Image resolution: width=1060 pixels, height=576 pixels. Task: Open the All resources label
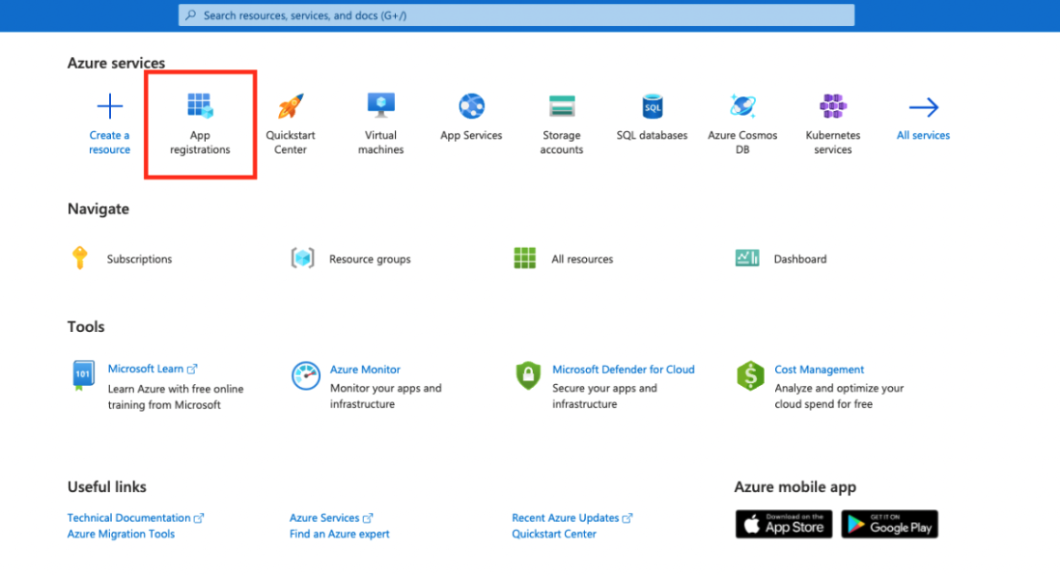[582, 259]
